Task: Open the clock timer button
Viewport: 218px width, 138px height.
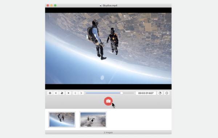Action: [x=160, y=93]
